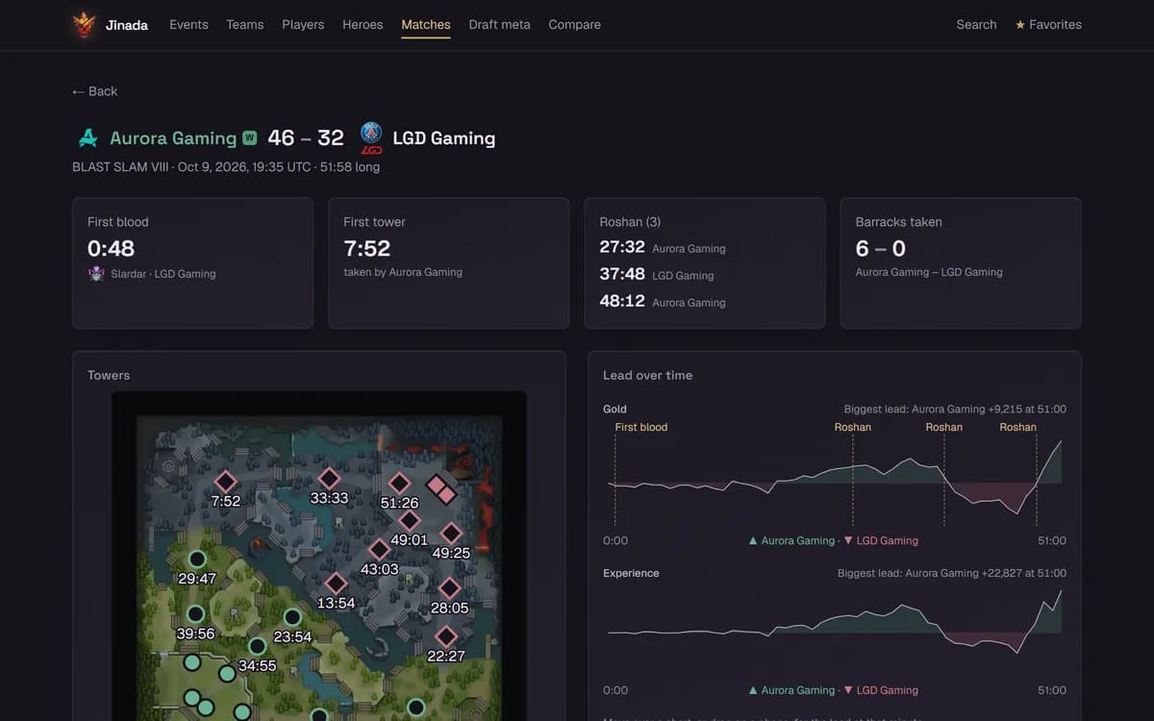Click the First blood marker on Gold chart
1154x721 pixels.
pyautogui.click(x=641, y=427)
